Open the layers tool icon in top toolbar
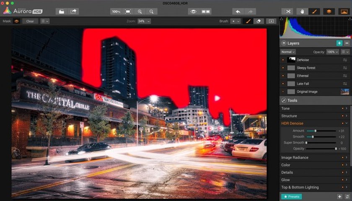352x201 pixels. pos(329,11)
